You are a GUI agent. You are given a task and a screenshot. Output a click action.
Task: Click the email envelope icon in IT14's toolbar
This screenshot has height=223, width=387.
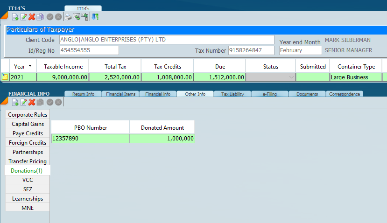pos(77,17)
